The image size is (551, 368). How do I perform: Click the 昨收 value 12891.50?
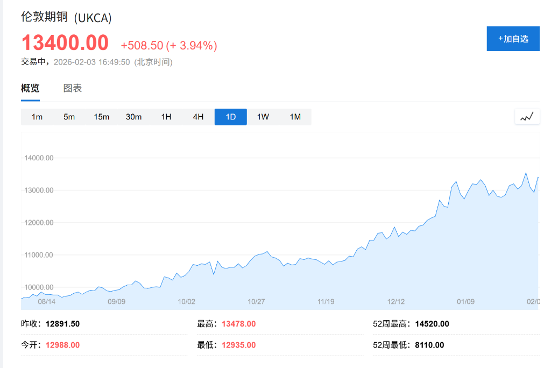(63, 324)
